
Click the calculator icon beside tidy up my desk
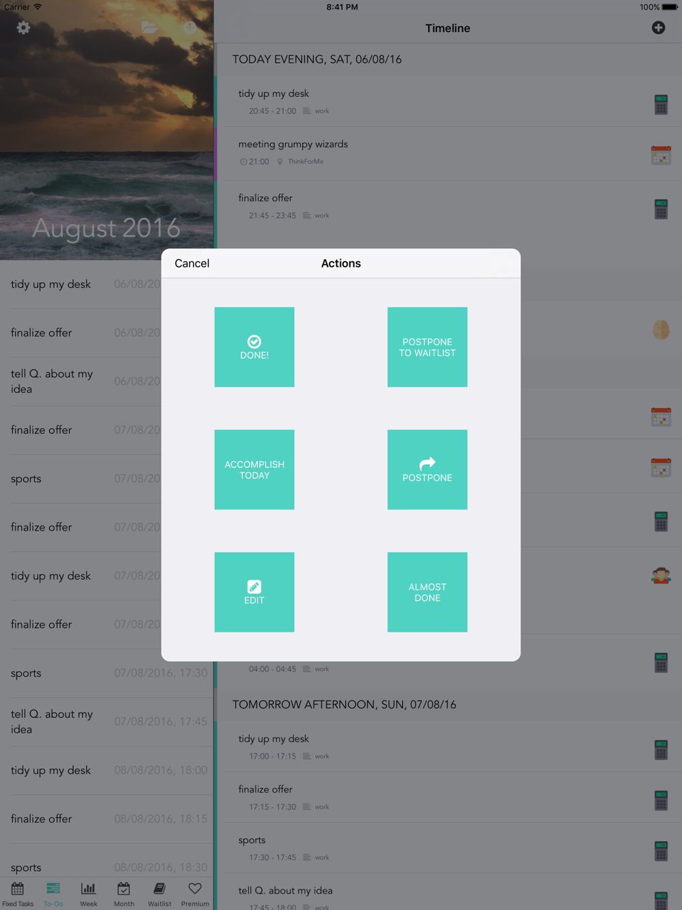coord(661,104)
